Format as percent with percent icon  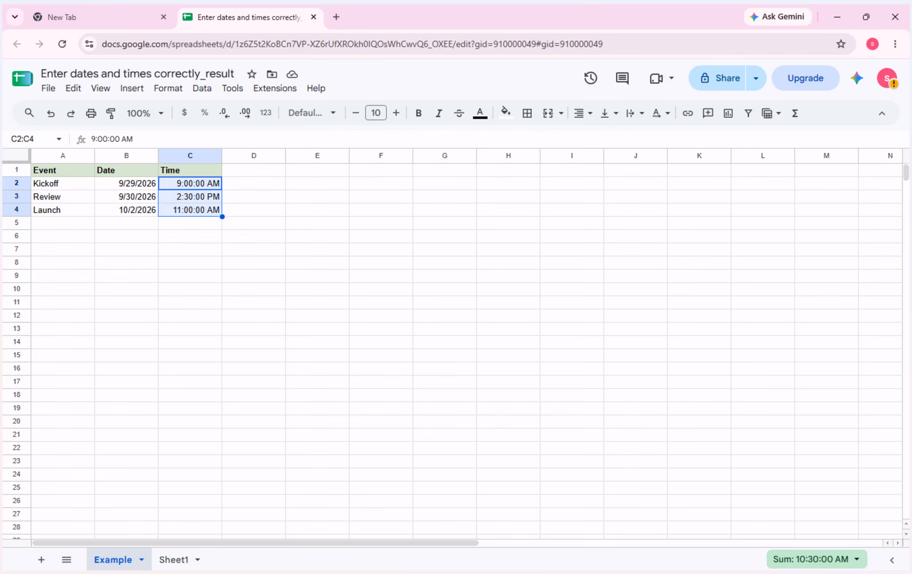point(204,113)
